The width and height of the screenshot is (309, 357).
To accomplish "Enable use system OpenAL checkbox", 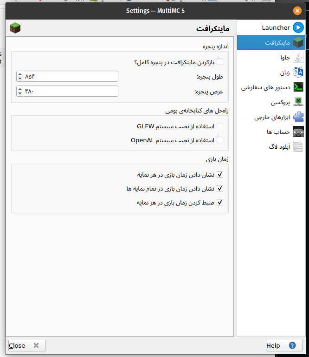I will coord(220,140).
